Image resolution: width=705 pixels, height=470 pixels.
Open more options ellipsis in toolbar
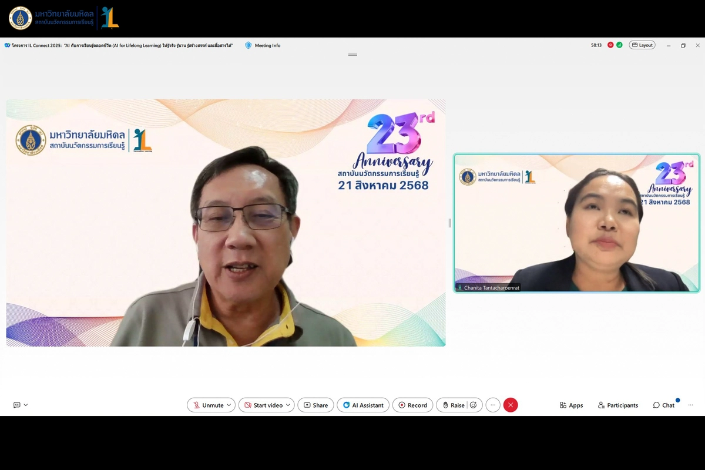(493, 405)
